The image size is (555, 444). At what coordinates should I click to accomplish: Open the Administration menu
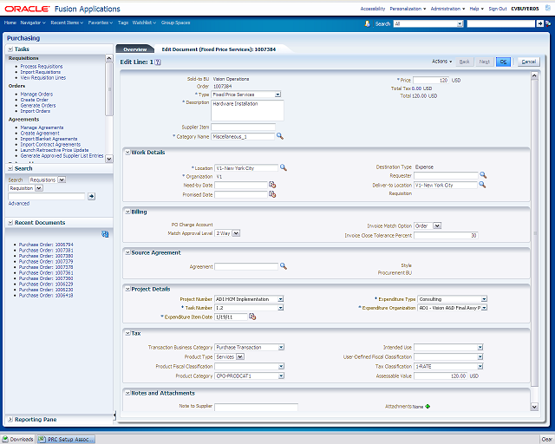coord(447,9)
